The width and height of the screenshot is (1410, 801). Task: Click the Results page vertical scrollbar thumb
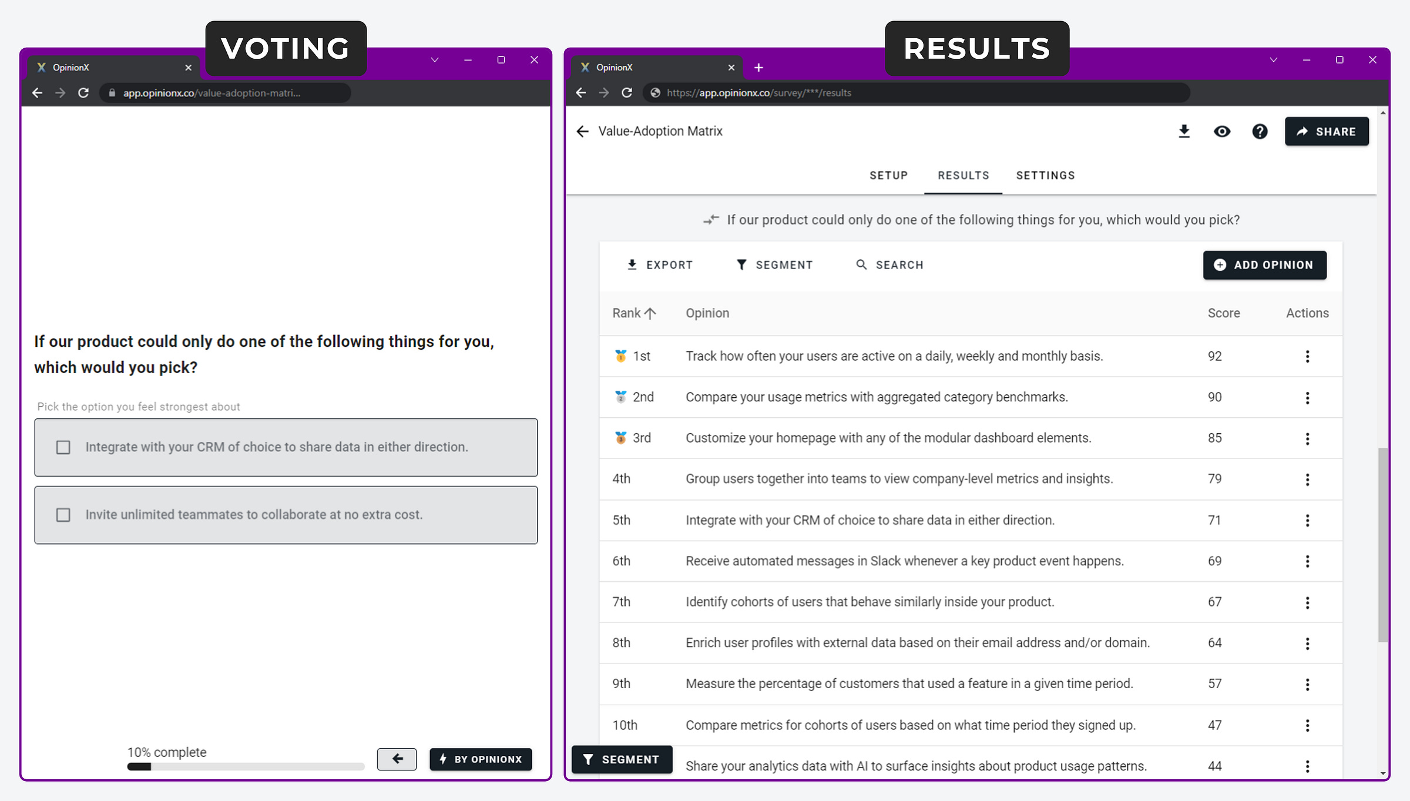tap(1383, 545)
